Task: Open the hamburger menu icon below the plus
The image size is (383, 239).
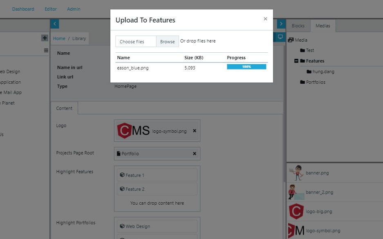Action: [x=45, y=50]
